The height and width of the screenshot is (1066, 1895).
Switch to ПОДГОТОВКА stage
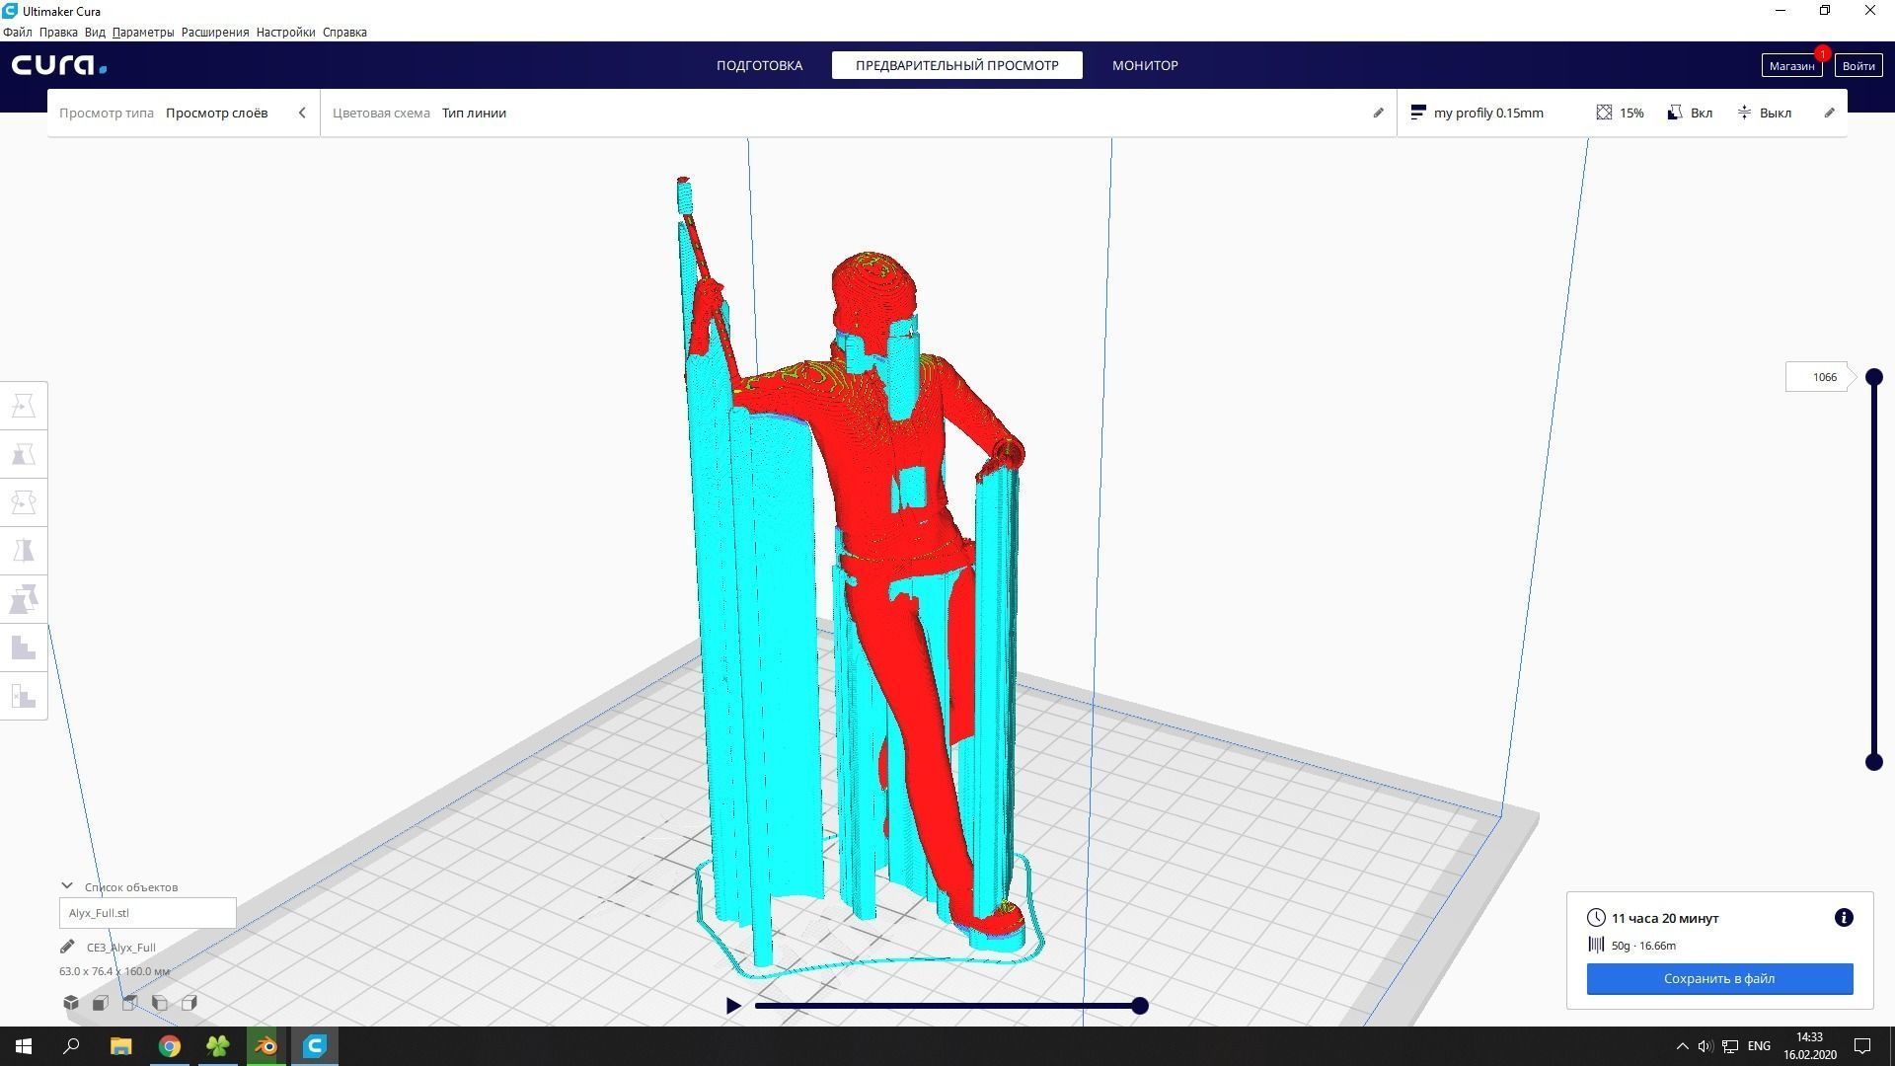tap(760, 65)
